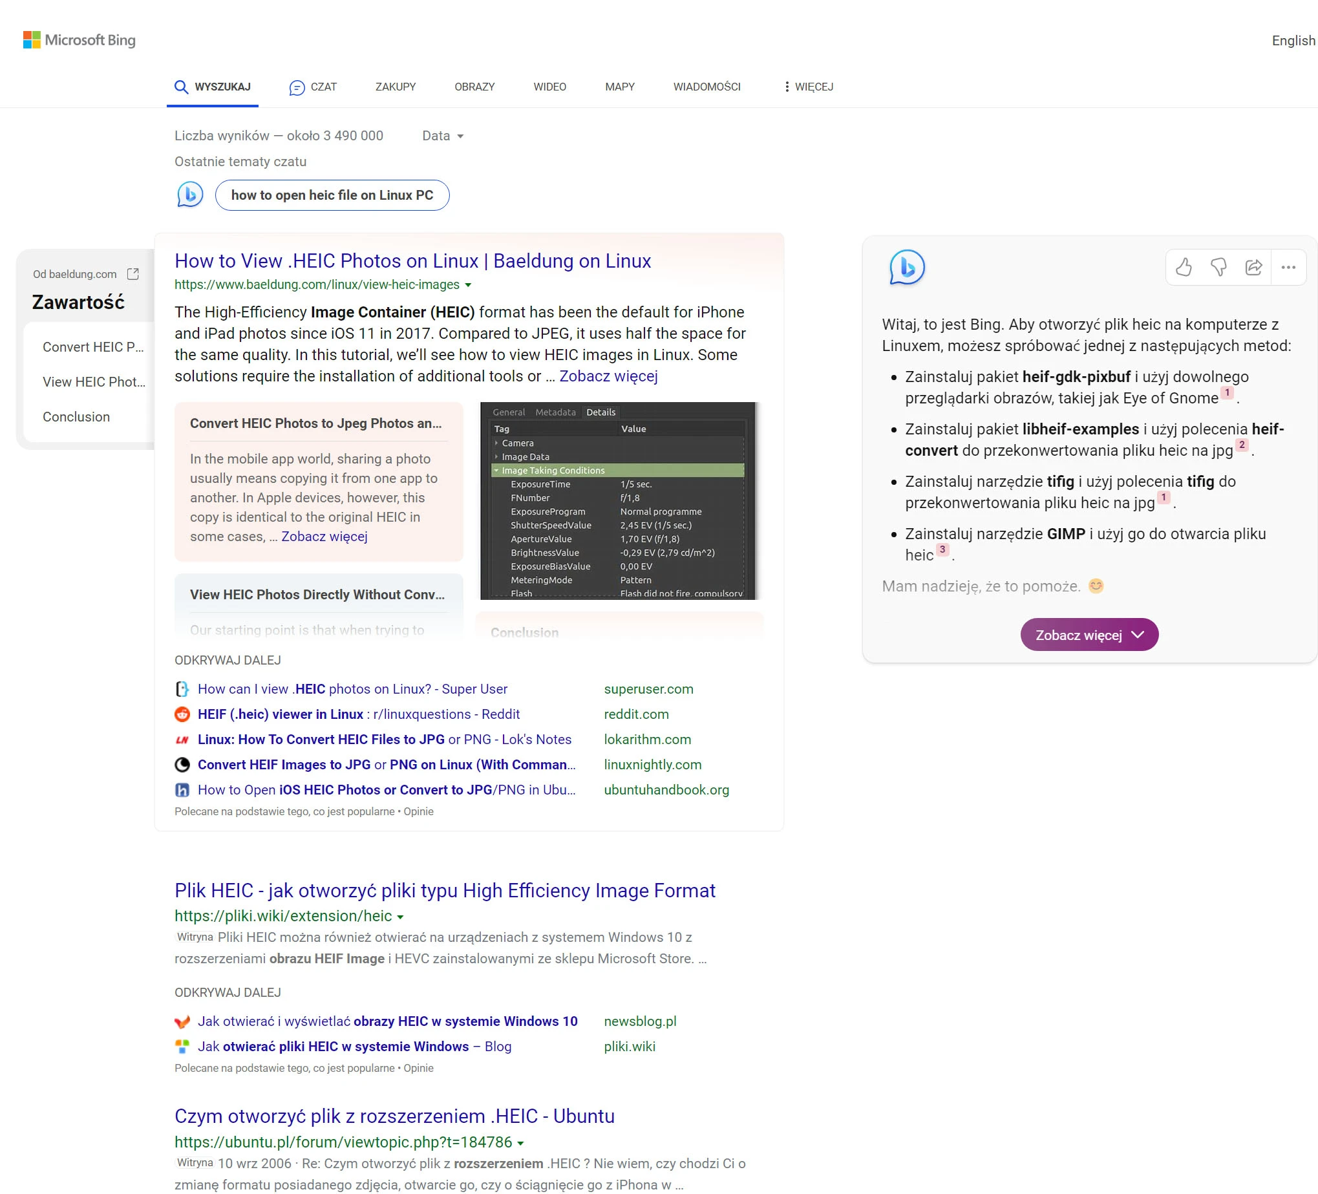Click the Microsoft Bing logo
1318x1194 pixels.
pos(79,40)
